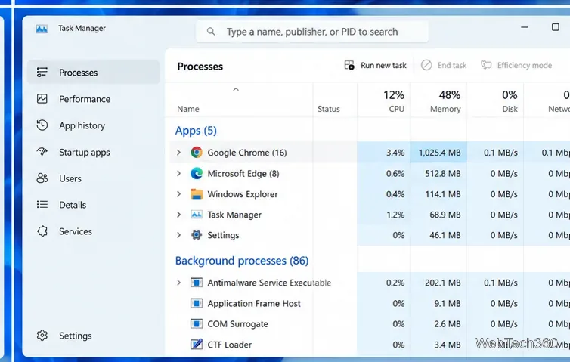570x362 pixels.
Task: Click the Background processes (86) heading
Action: (x=242, y=261)
